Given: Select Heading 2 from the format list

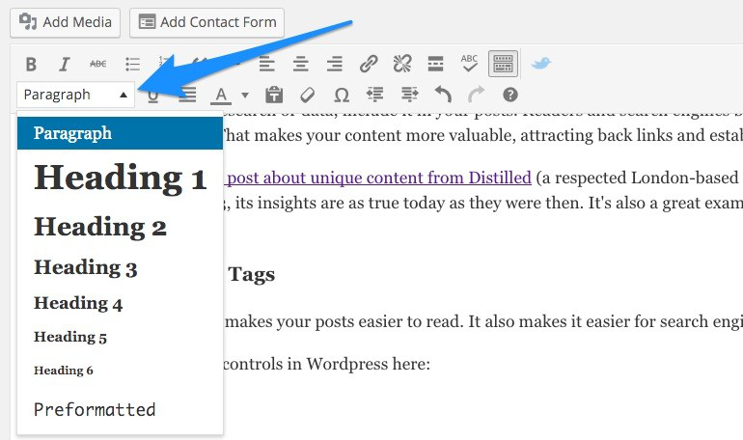Looking at the screenshot, I should [100, 227].
